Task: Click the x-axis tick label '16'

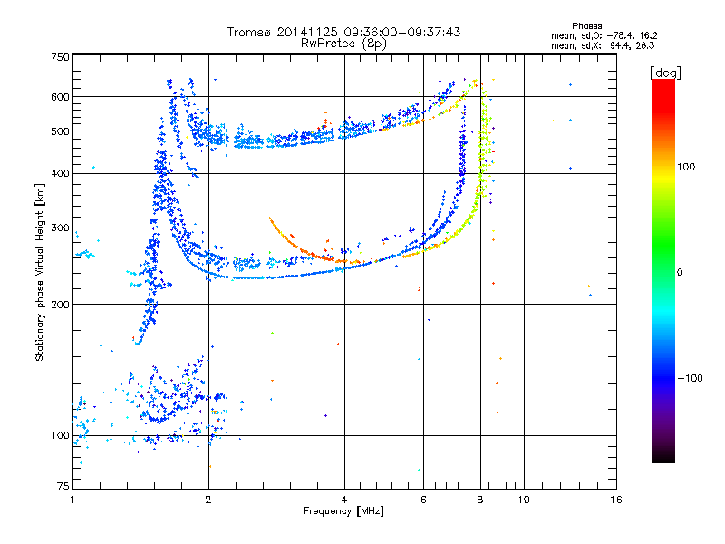Action: tap(616, 500)
